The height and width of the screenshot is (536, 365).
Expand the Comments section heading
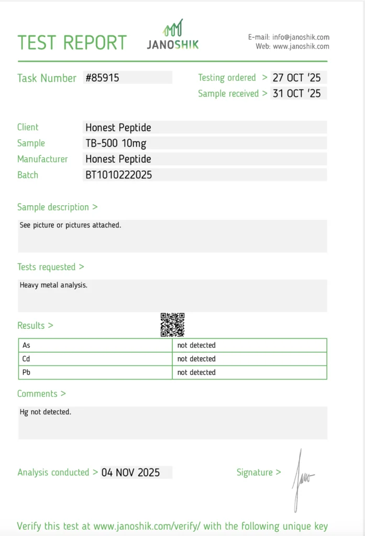[41, 394]
